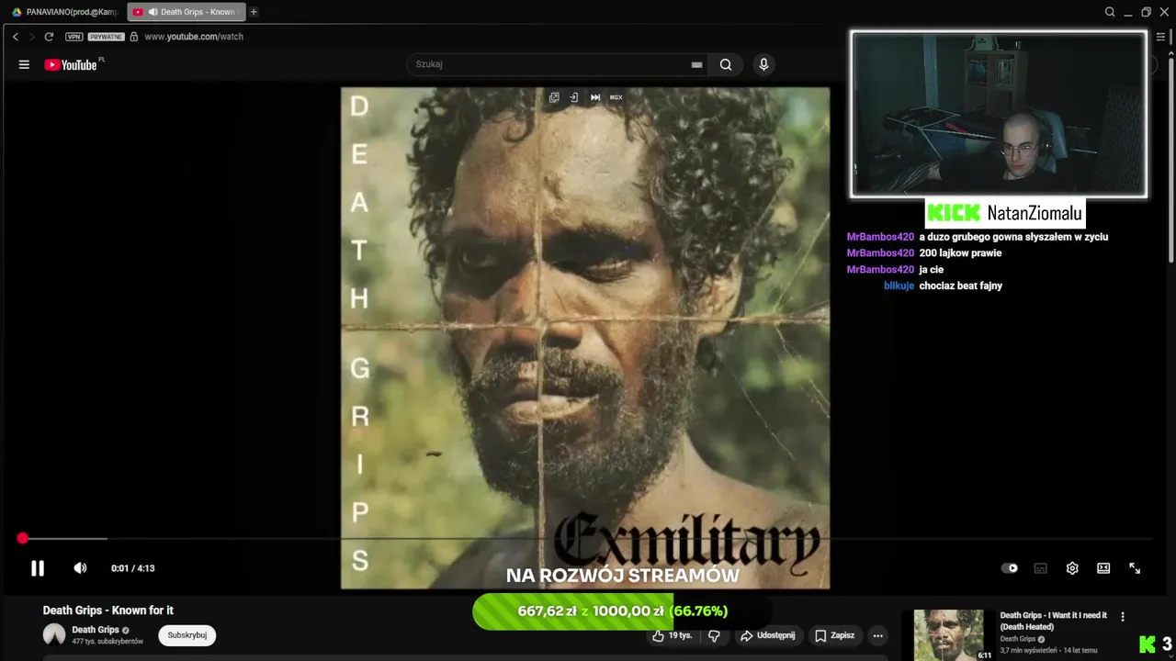Go forward with the browser forward arrow
Viewport: 1176px width, 661px height.
[31, 37]
